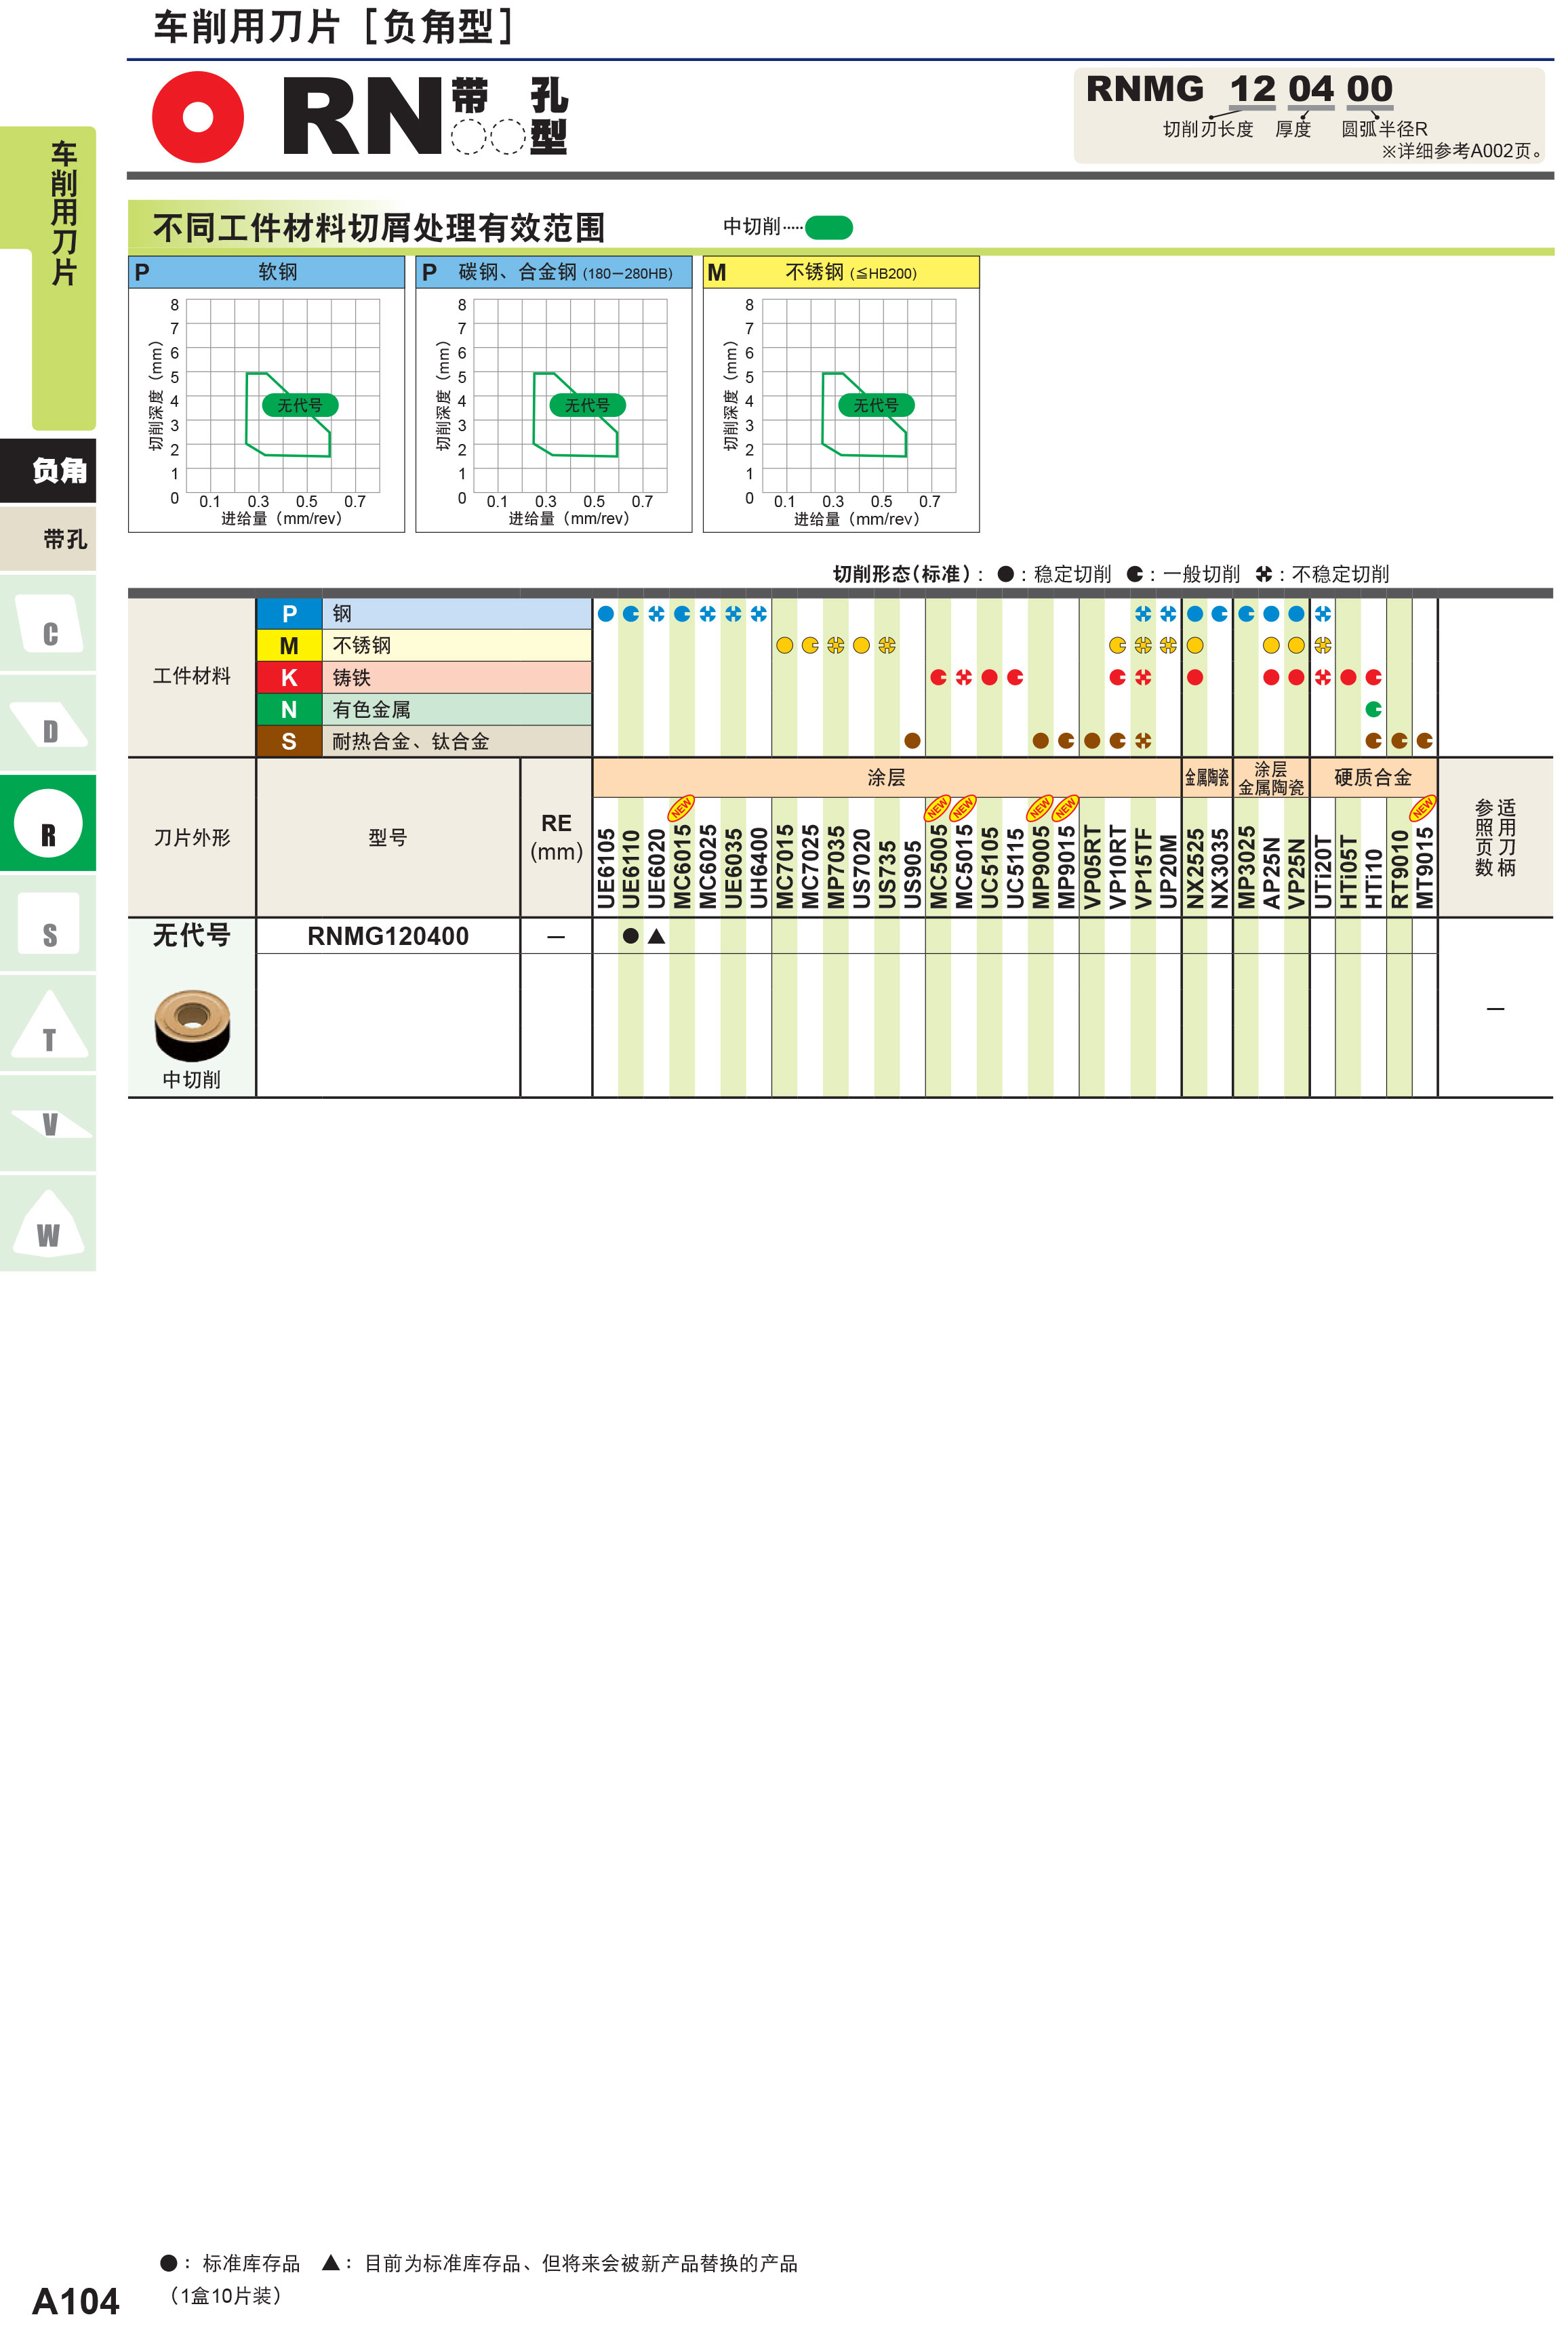This screenshot has width=1568, height=2336.
Task: Click 无代号 label in stainless steel chart
Action: 876,405
